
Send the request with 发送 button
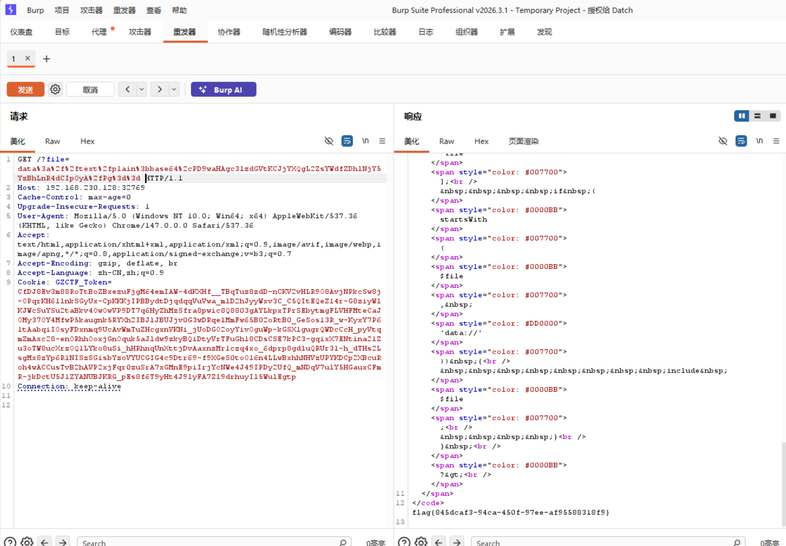[25, 90]
